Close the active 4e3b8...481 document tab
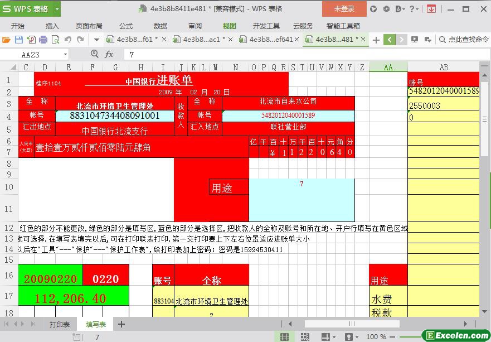Image resolution: width=491 pixels, height=342 pixels. tap(363, 40)
